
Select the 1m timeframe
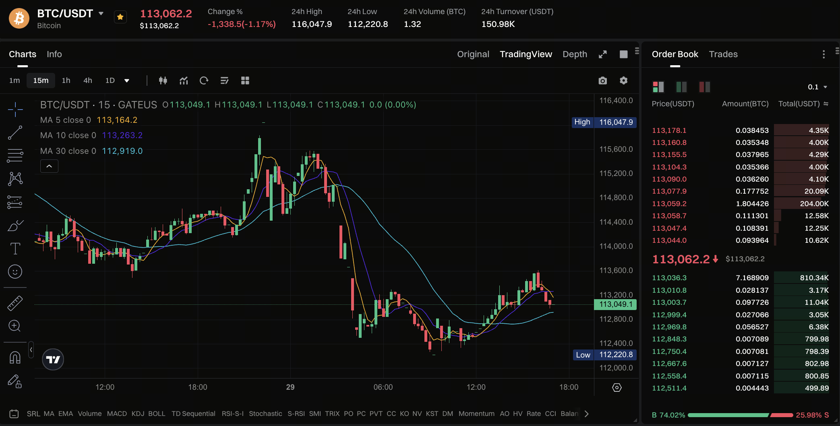pyautogui.click(x=14, y=81)
